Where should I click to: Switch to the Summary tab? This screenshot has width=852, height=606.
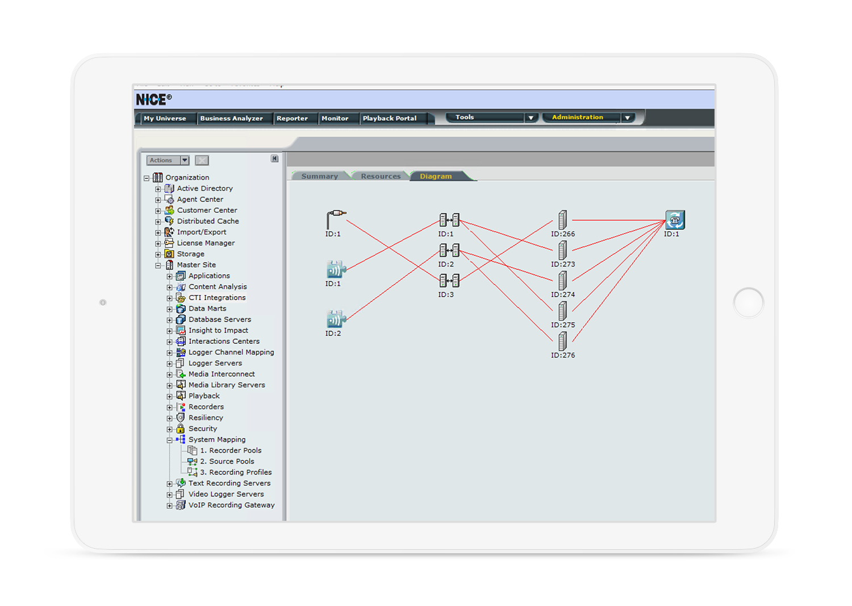point(320,176)
